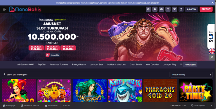Open the history clock icon
This screenshot has height=109, width=216.
point(168,9)
